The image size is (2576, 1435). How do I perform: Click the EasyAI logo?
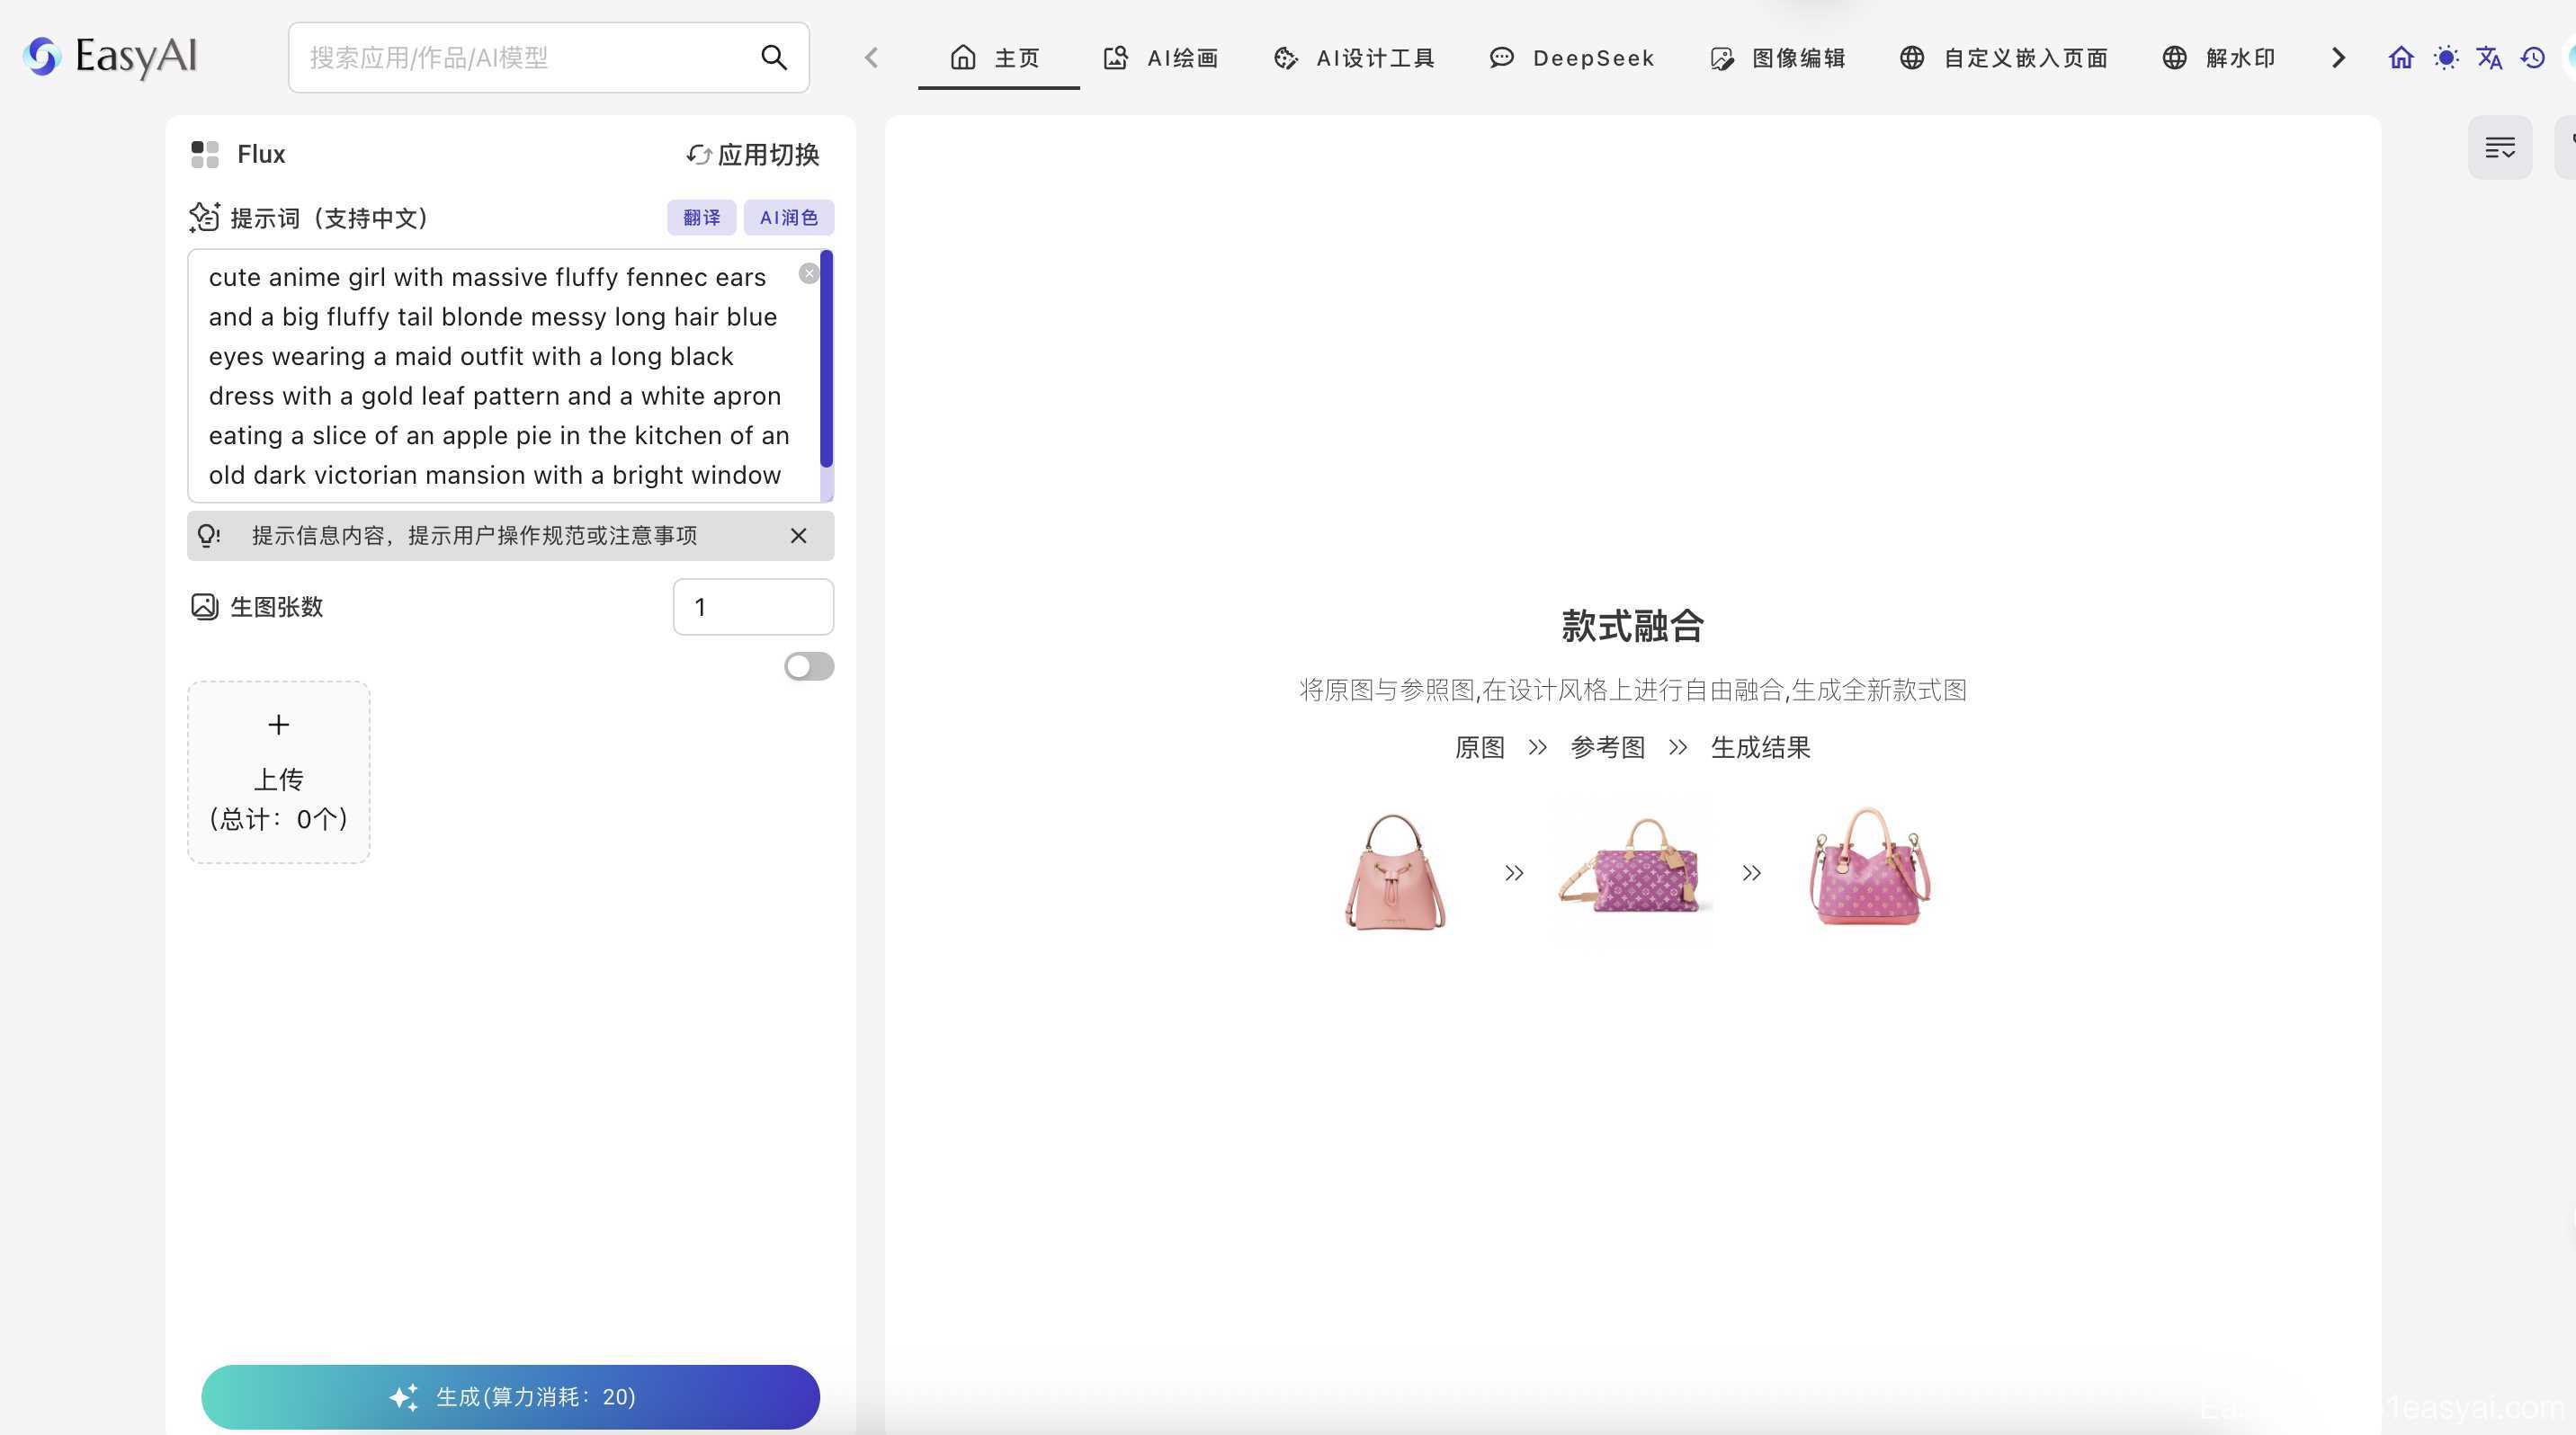(x=110, y=57)
